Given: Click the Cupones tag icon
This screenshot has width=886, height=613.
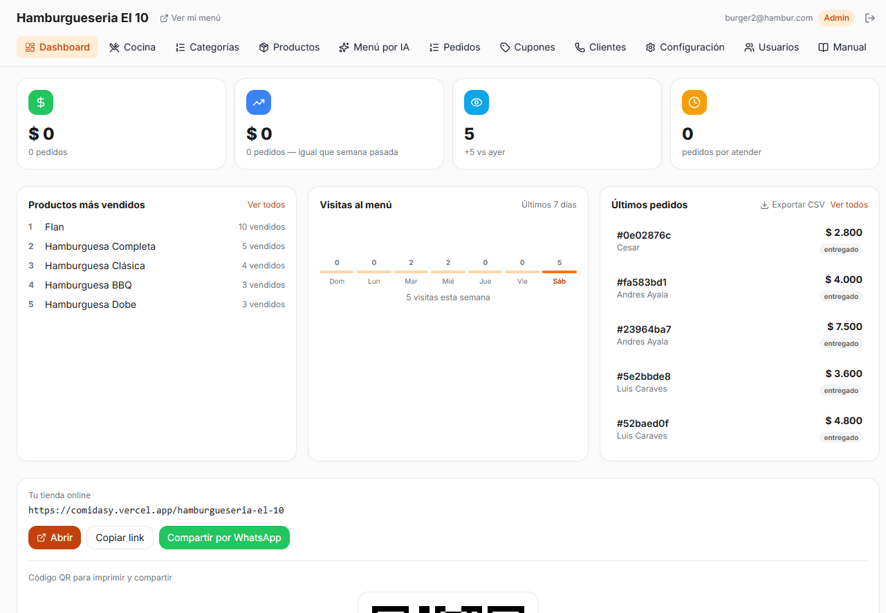Looking at the screenshot, I should coord(505,47).
